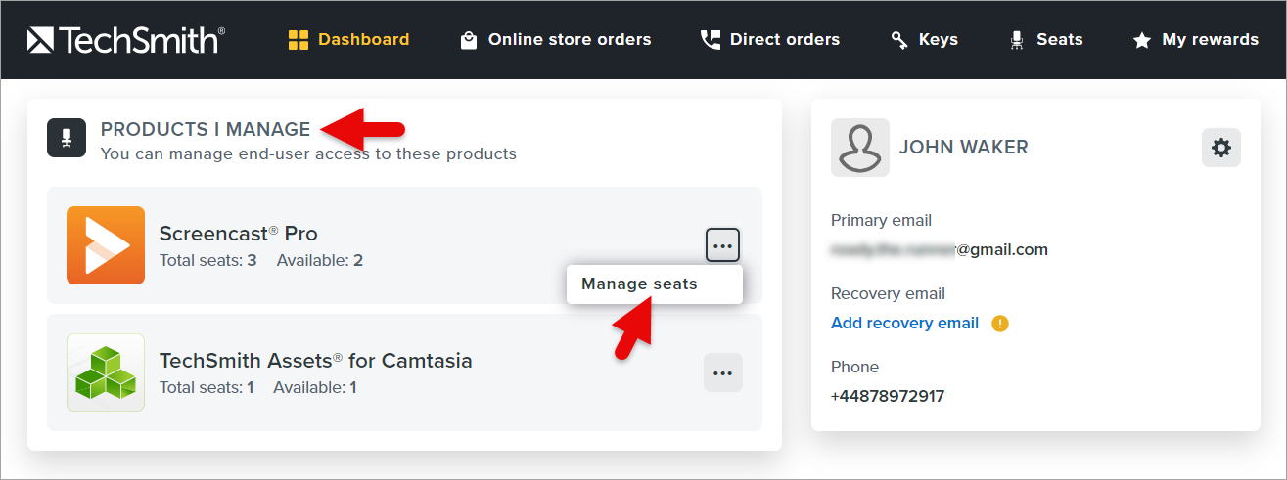Click the Products I Manage seat icon
Image resolution: width=1287 pixels, height=480 pixels.
67,138
